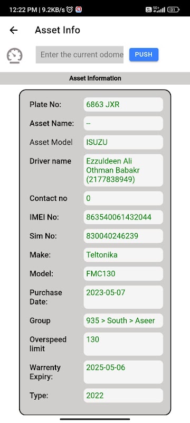Image resolution: width=190 pixels, height=423 pixels.
Task: Tap the Contact no value 0
Action: click(x=123, y=198)
